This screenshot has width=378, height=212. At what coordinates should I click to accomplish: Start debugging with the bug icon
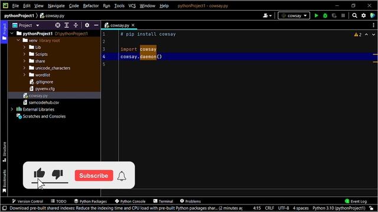(325, 16)
